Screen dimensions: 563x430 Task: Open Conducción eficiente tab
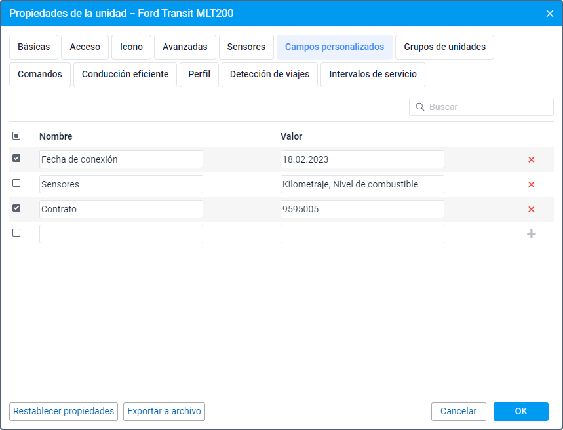(x=125, y=75)
